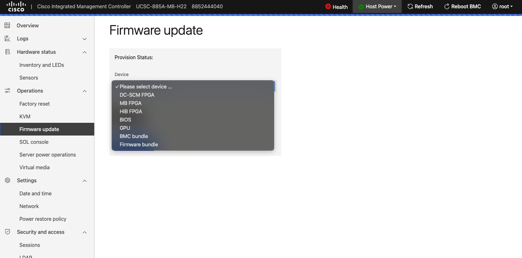The image size is (522, 258).
Task: Select BIOS from device list
Action: (x=193, y=120)
